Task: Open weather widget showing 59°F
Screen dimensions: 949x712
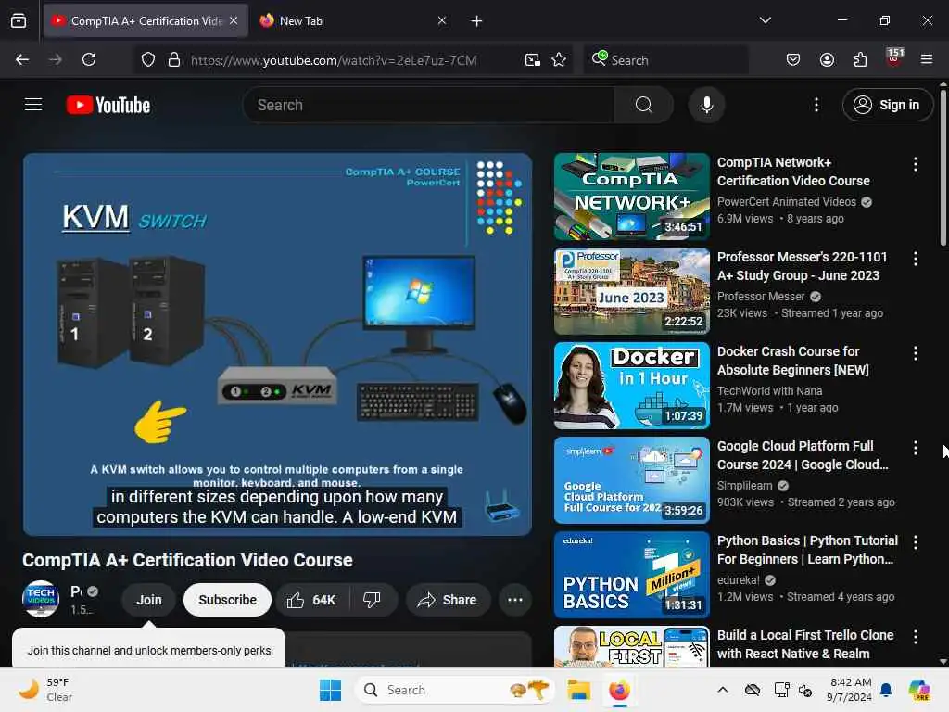Action: [x=45, y=690]
